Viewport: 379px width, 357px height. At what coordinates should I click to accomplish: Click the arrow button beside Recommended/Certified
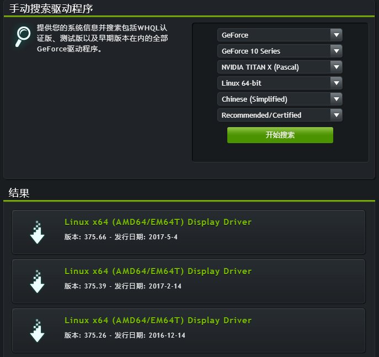pos(336,115)
